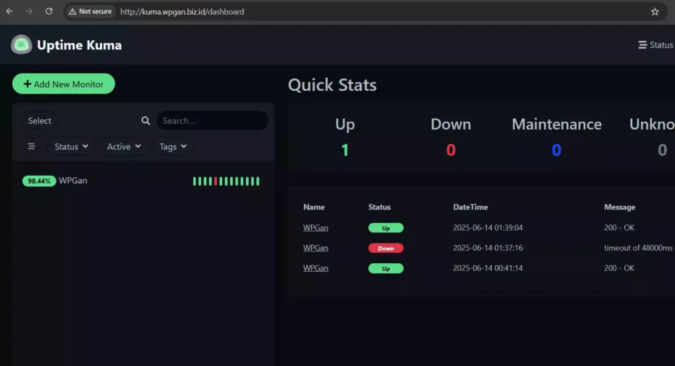The width and height of the screenshot is (675, 366).
Task: Click the Down count value 0
Action: pos(451,150)
